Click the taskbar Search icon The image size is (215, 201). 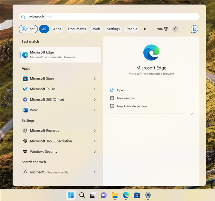click(82, 195)
